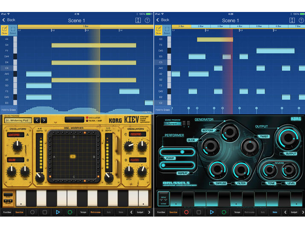Click the Brussels Twist knob
Image resolution: width=305 pixels, height=229 pixels.
tap(250, 147)
